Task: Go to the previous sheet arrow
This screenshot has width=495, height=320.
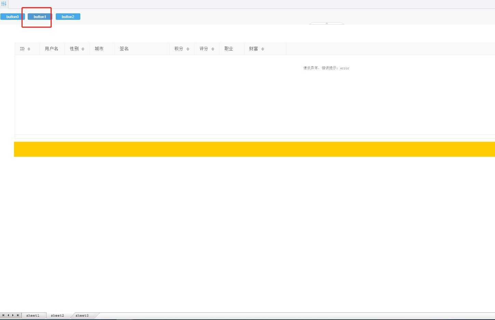Action: point(8,315)
